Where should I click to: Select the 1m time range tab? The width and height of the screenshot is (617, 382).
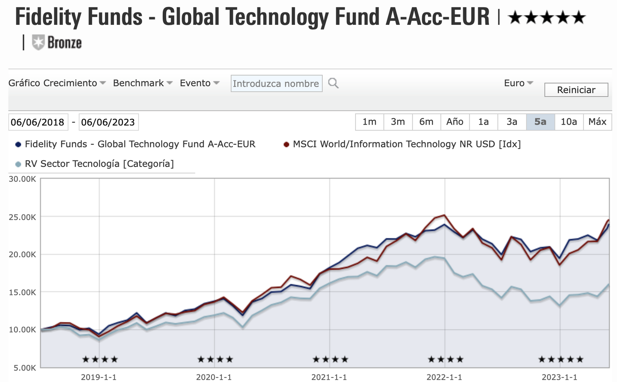369,122
